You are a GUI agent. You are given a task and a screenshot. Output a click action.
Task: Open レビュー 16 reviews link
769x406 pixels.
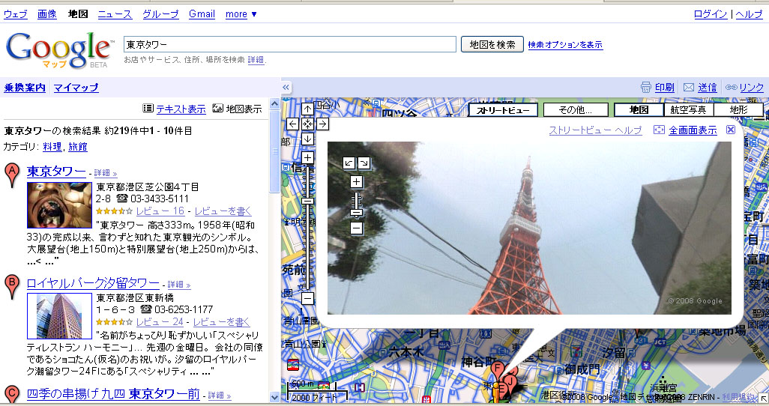click(160, 210)
